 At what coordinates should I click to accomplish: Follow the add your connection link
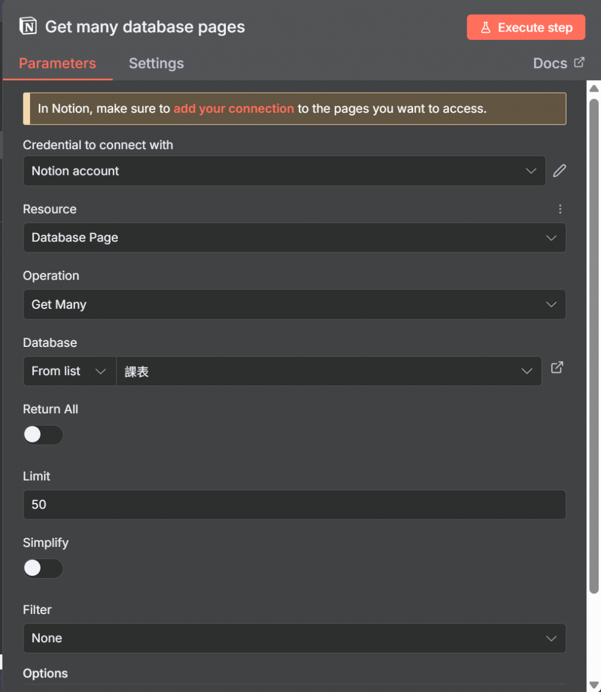tap(234, 109)
